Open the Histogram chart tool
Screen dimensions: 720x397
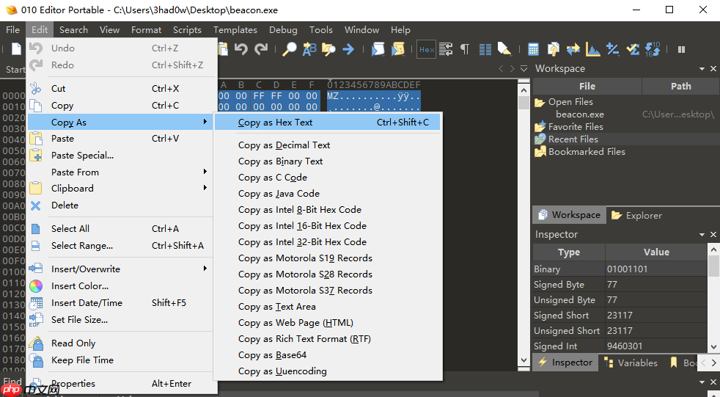pyautogui.click(x=592, y=49)
